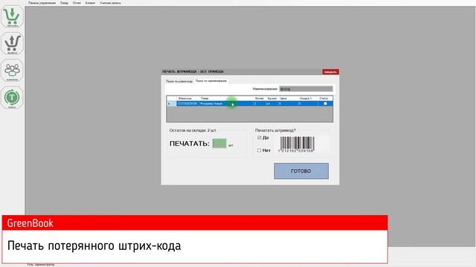Open the Отчет menu
Image resolution: width=476 pixels, height=267 pixels.
point(77,3)
